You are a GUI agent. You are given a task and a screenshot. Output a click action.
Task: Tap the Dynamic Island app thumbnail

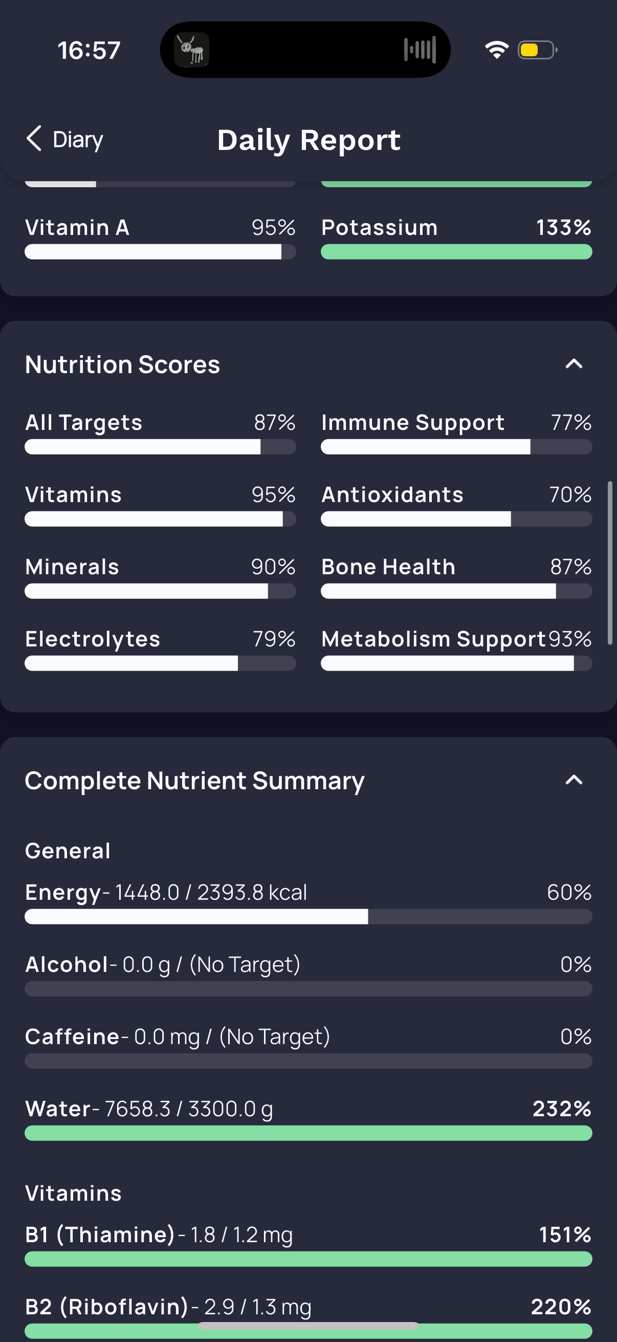pyautogui.click(x=192, y=50)
